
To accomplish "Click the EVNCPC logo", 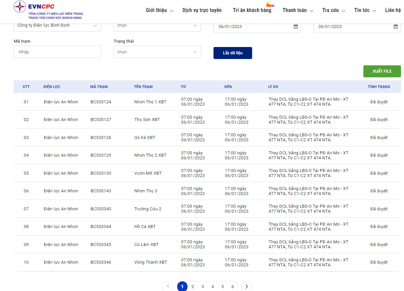I will (x=48, y=10).
